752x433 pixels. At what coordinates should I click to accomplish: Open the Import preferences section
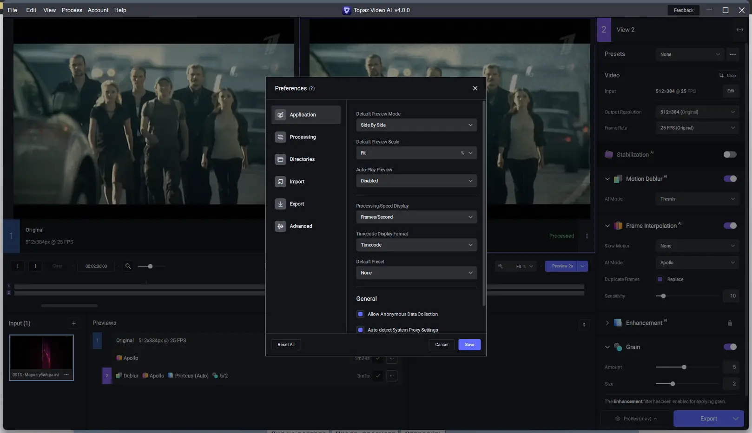tap(306, 182)
